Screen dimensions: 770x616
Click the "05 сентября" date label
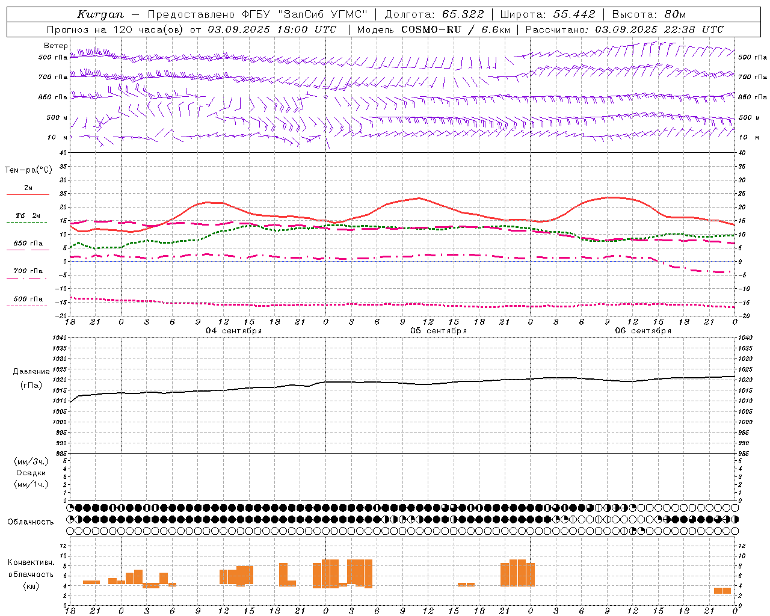point(439,331)
